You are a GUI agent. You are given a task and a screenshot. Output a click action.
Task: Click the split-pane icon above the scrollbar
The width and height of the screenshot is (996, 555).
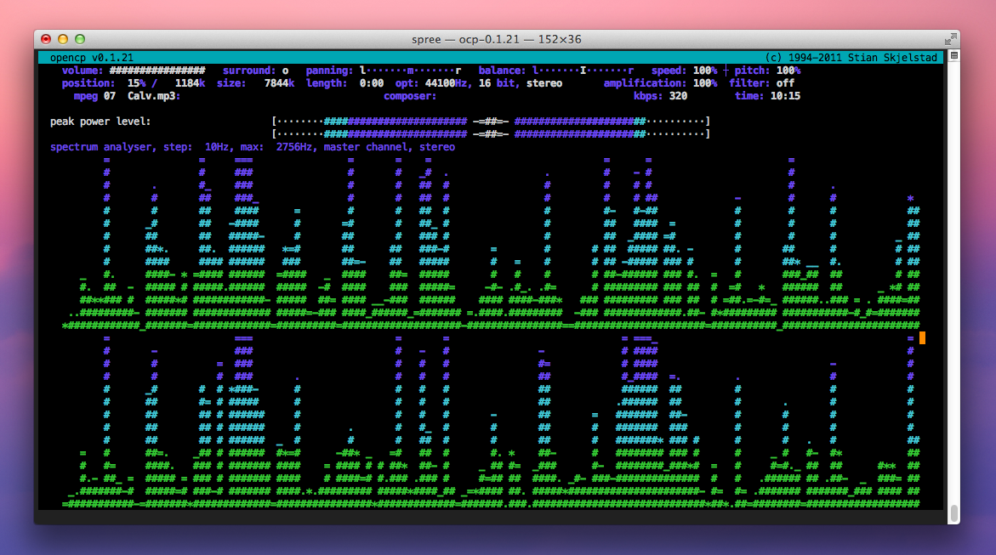pyautogui.click(x=953, y=56)
